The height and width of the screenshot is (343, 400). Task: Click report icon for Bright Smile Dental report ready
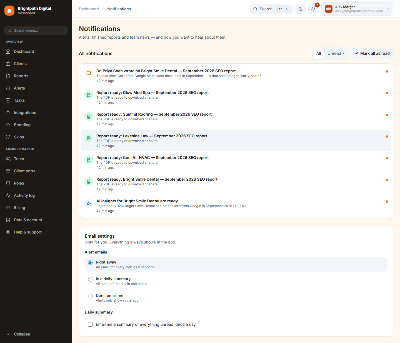[x=89, y=182]
